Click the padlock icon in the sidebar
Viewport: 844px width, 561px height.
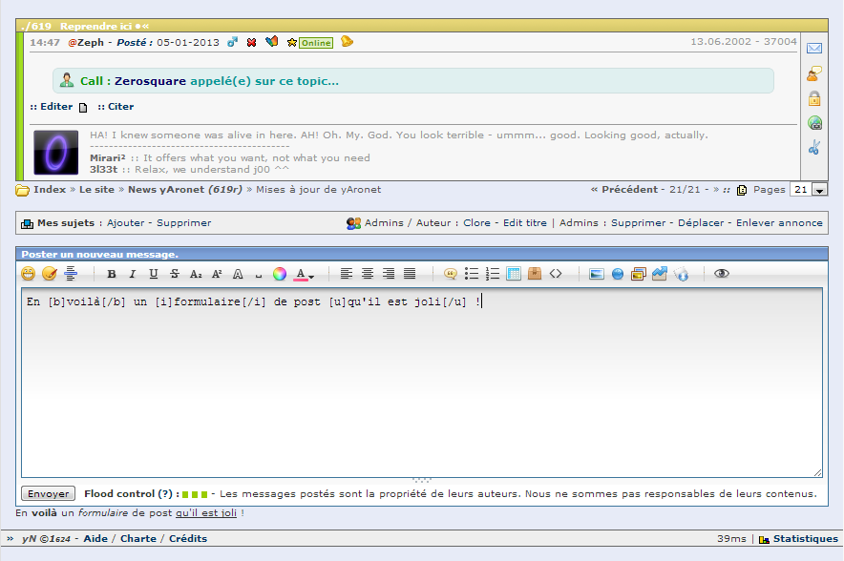[814, 98]
